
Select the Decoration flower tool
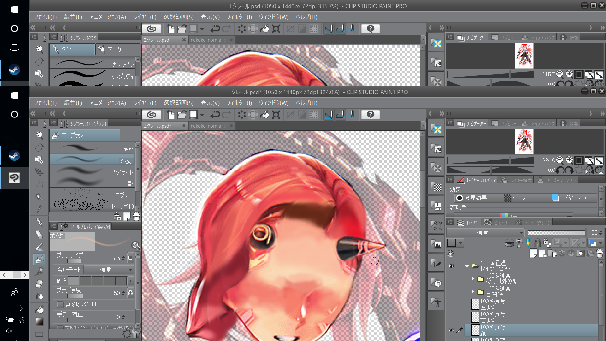pos(39,272)
